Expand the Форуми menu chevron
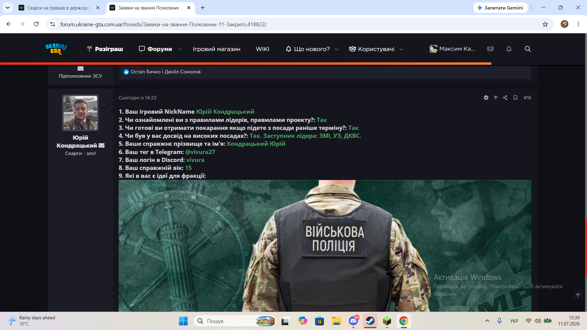The height and width of the screenshot is (330, 587). click(180, 49)
